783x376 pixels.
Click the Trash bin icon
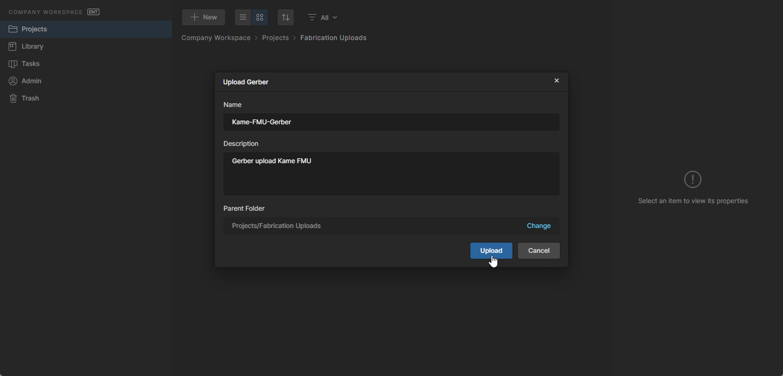[x=13, y=98]
